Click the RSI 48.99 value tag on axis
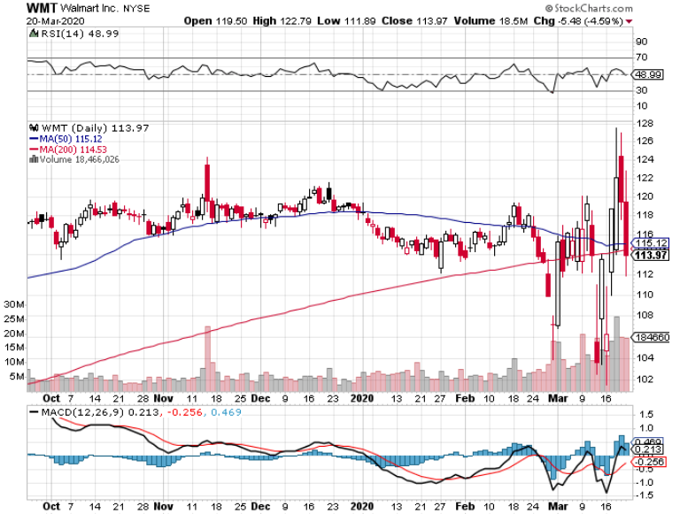680x514 pixels. 647,74
